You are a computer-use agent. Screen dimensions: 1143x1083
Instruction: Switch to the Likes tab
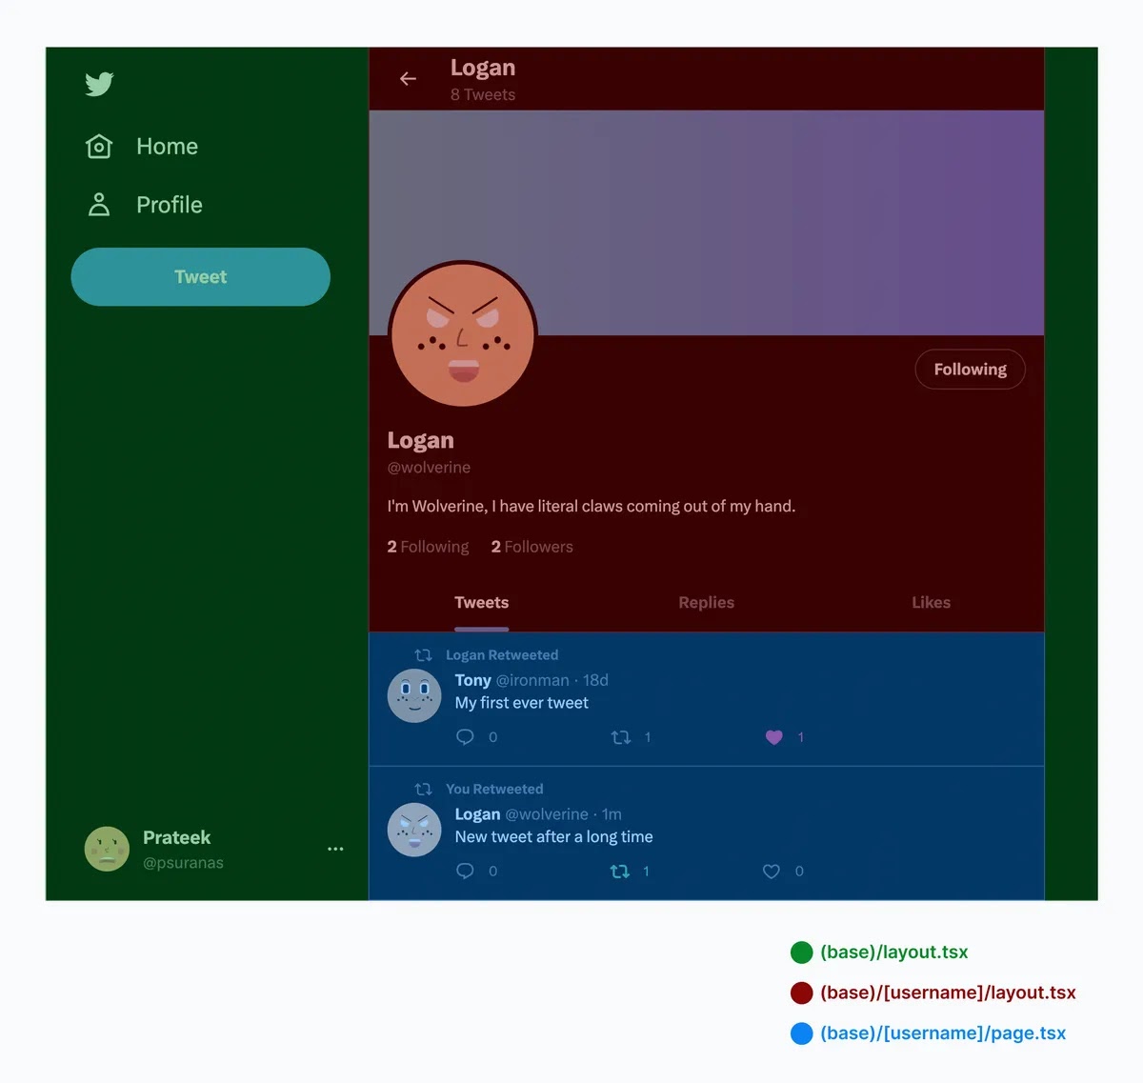[932, 603]
